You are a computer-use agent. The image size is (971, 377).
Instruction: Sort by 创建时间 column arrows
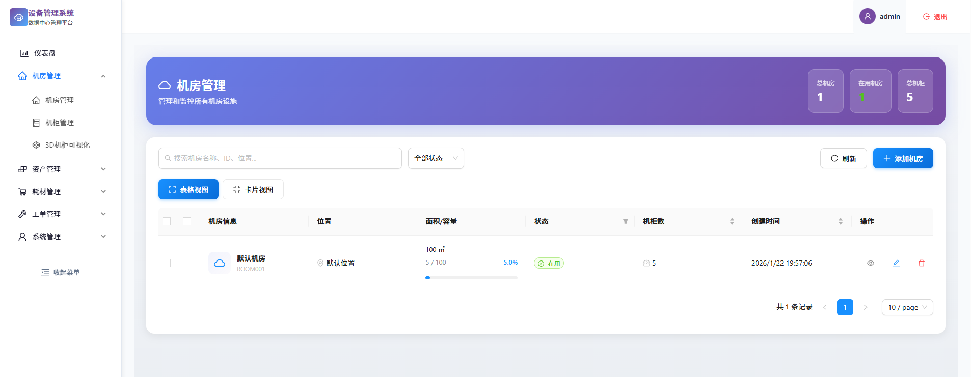pyautogui.click(x=841, y=221)
